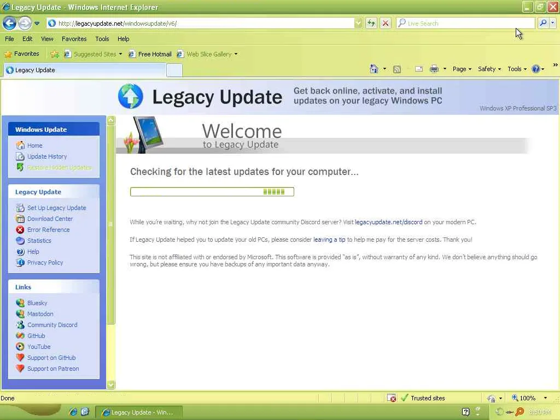Screen dimensions: 560x420
Task: Click the Legacy Update taskbar button
Action: point(139,412)
